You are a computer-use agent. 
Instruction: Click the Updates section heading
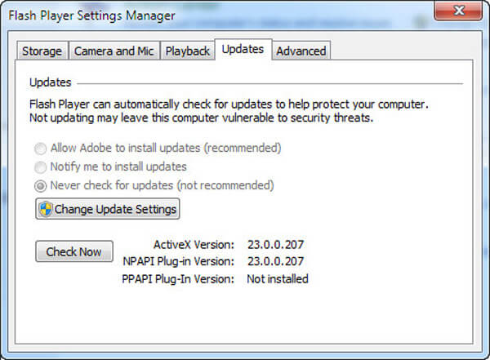[x=51, y=82]
